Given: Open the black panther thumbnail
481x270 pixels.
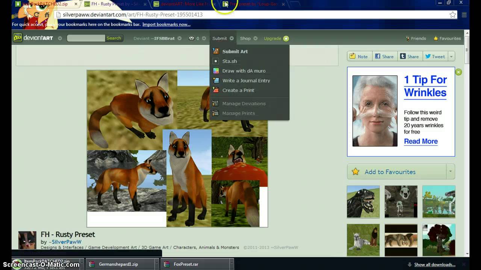Looking at the screenshot, I should (363, 202).
